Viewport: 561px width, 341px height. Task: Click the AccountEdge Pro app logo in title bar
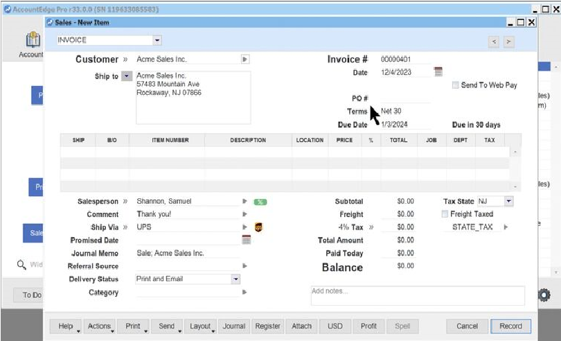(7, 9)
